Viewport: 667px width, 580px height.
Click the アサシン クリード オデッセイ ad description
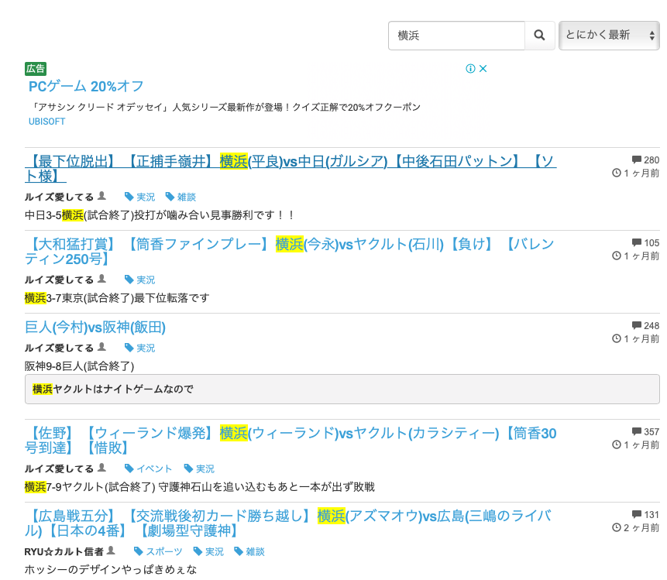[227, 107]
